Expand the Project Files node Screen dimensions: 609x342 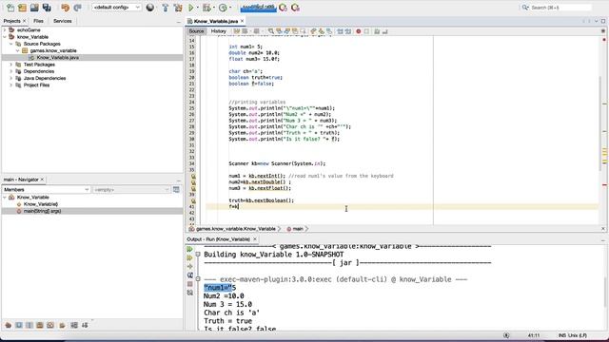(11, 85)
